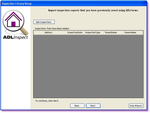Click the Import inspection reports heading text
Viewport: 150px width, 113px height.
click(x=93, y=10)
